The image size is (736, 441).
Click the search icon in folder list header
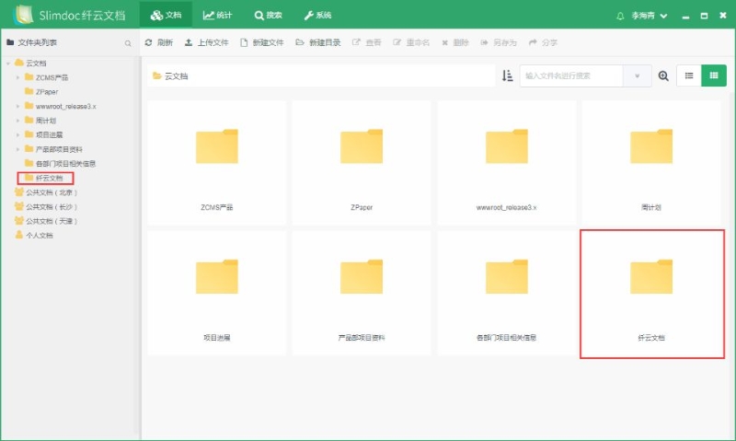coord(128,43)
